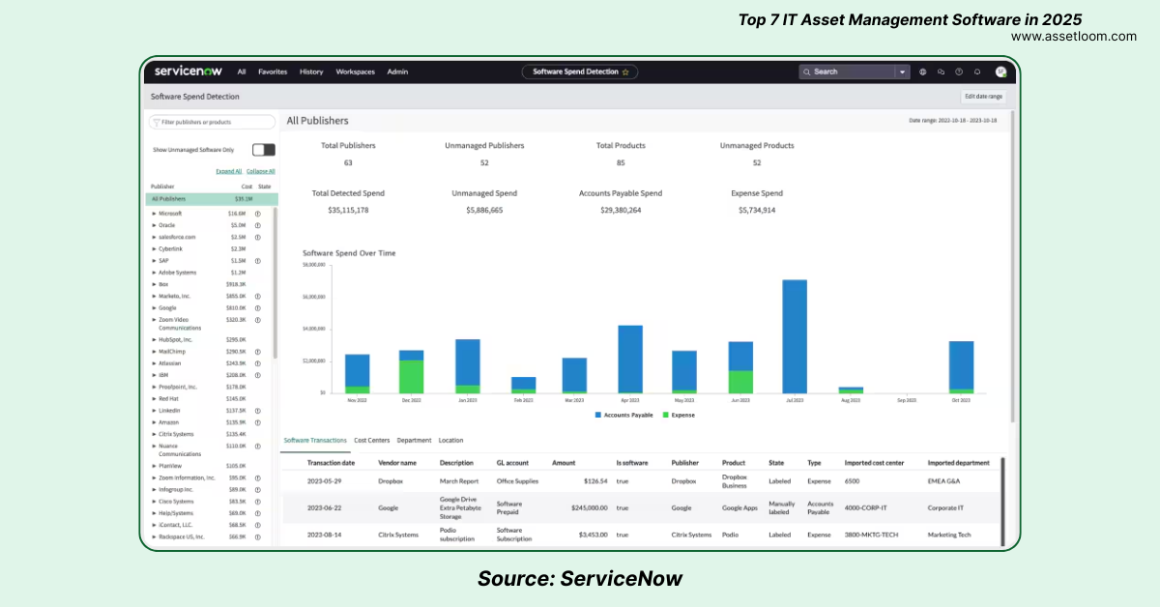
Task: Expand the Microsoft publisher row
Action: pos(154,213)
